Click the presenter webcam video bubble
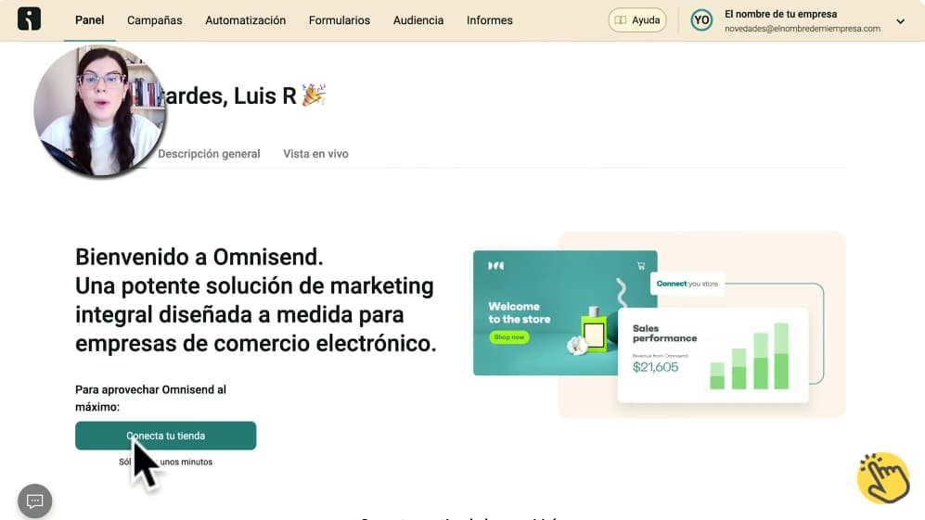Viewport: 925px width, 520px height. click(99, 111)
